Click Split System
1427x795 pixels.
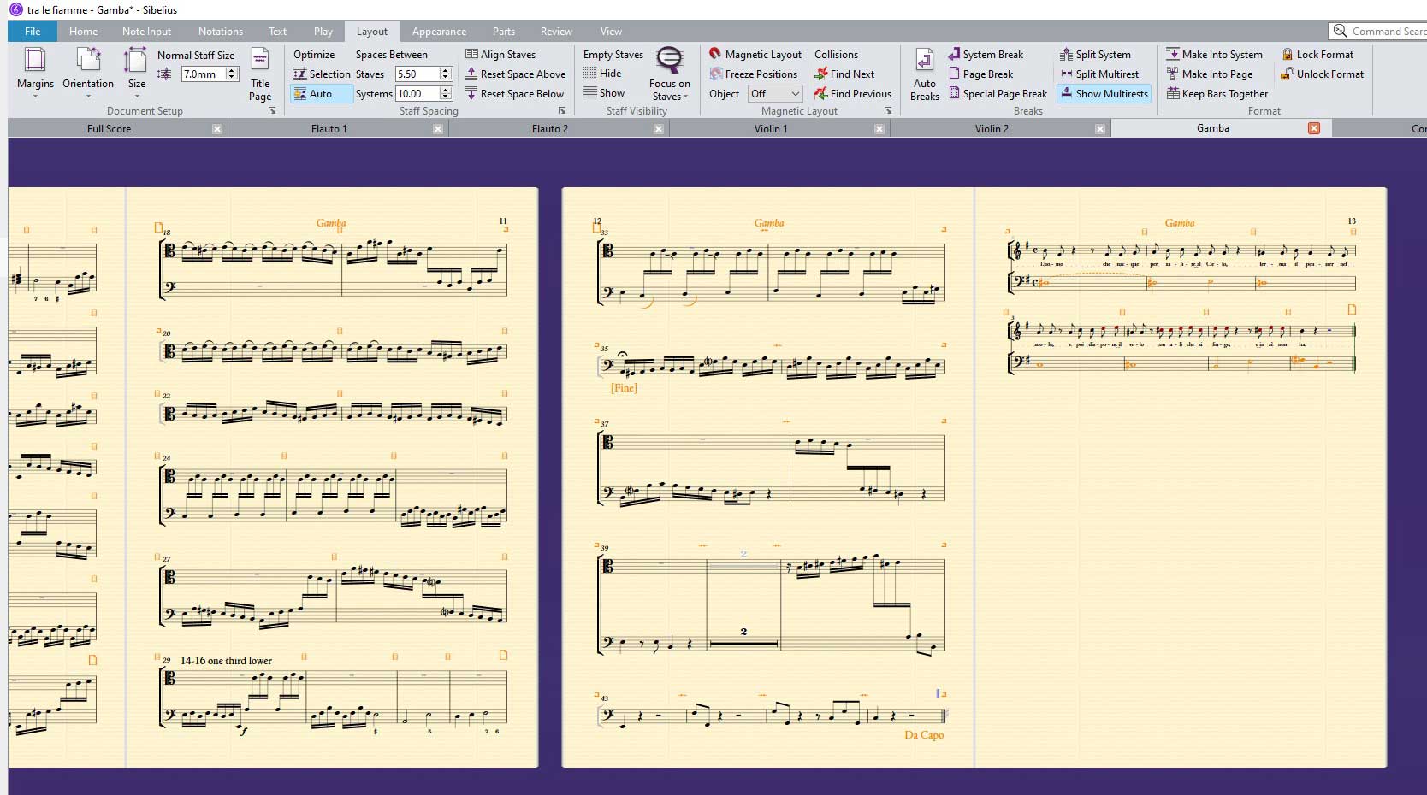coord(1095,54)
